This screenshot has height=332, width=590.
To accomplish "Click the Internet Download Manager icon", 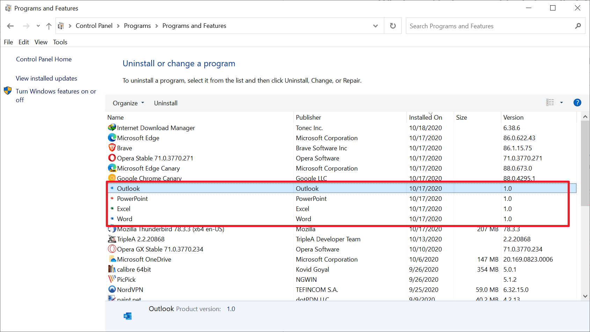I will (112, 128).
